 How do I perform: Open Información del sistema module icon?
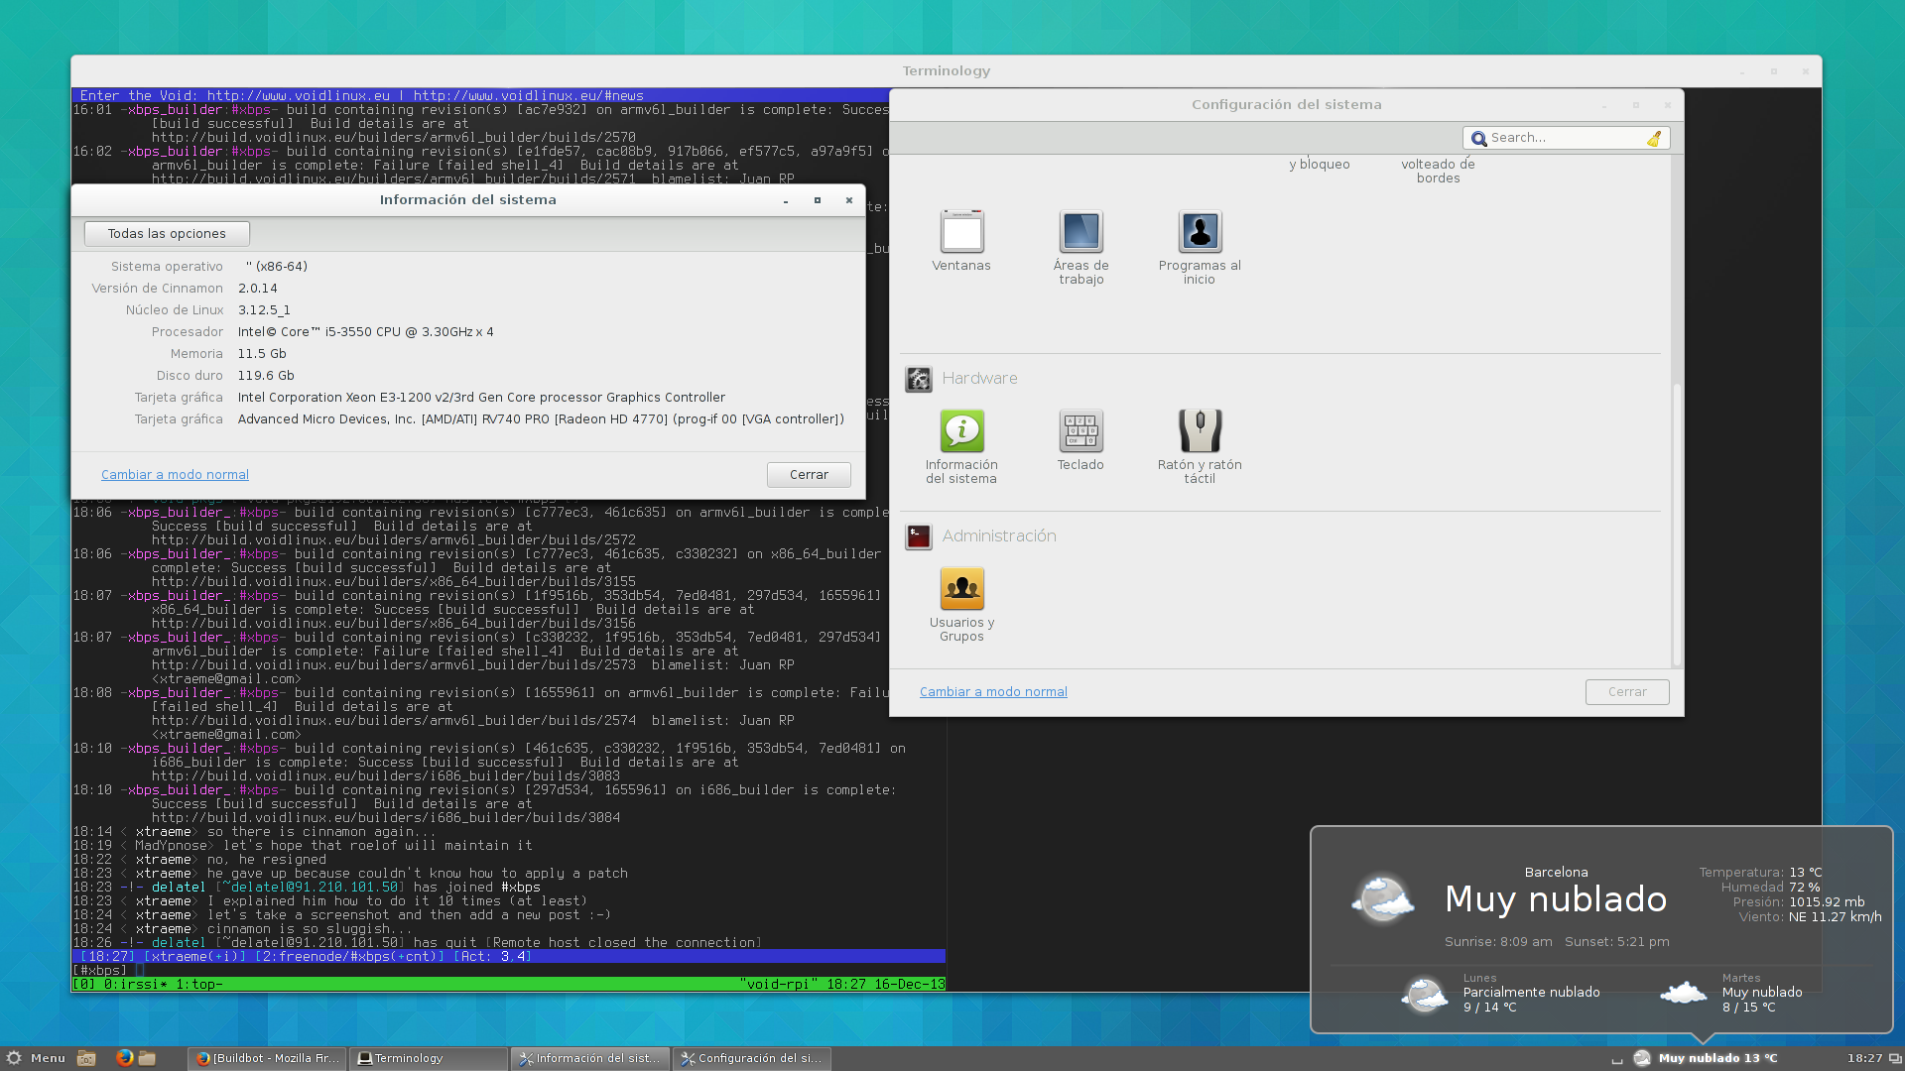(961, 431)
